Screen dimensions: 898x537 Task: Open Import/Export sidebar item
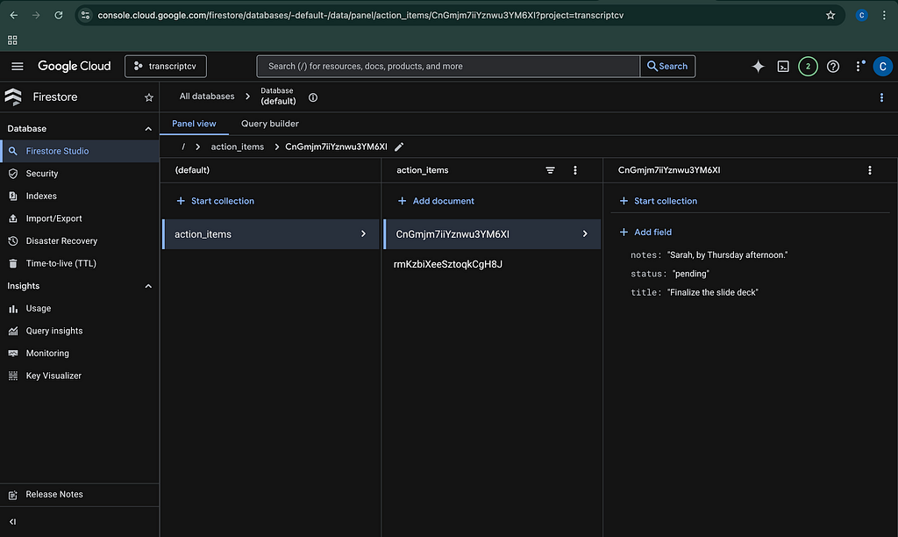pos(80,218)
